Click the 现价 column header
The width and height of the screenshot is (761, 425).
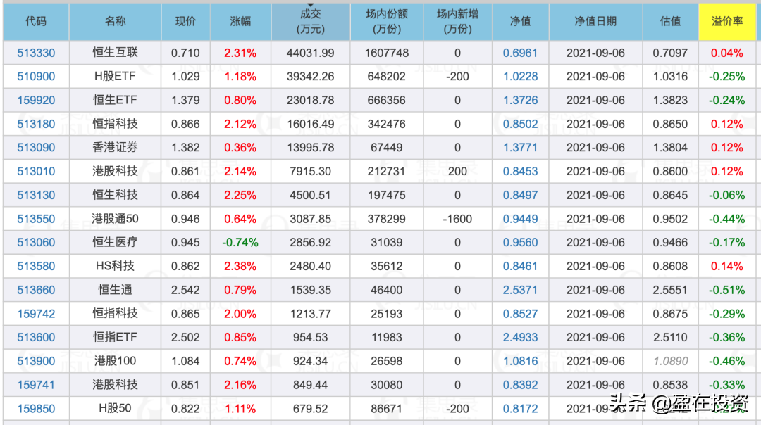[185, 22]
